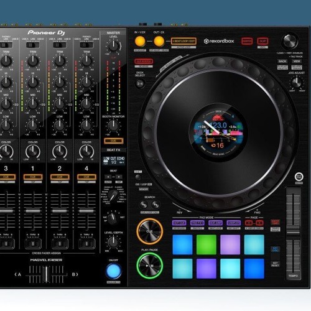Click the Beat Sync button beside the jog wheel
This screenshot has width=311, height=311.
299,177
